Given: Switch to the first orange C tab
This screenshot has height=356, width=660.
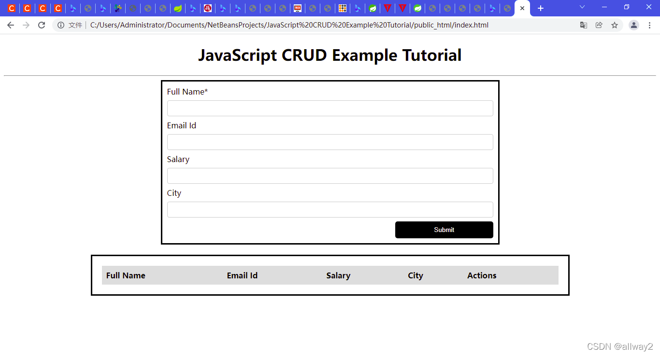Looking at the screenshot, I should point(12,8).
